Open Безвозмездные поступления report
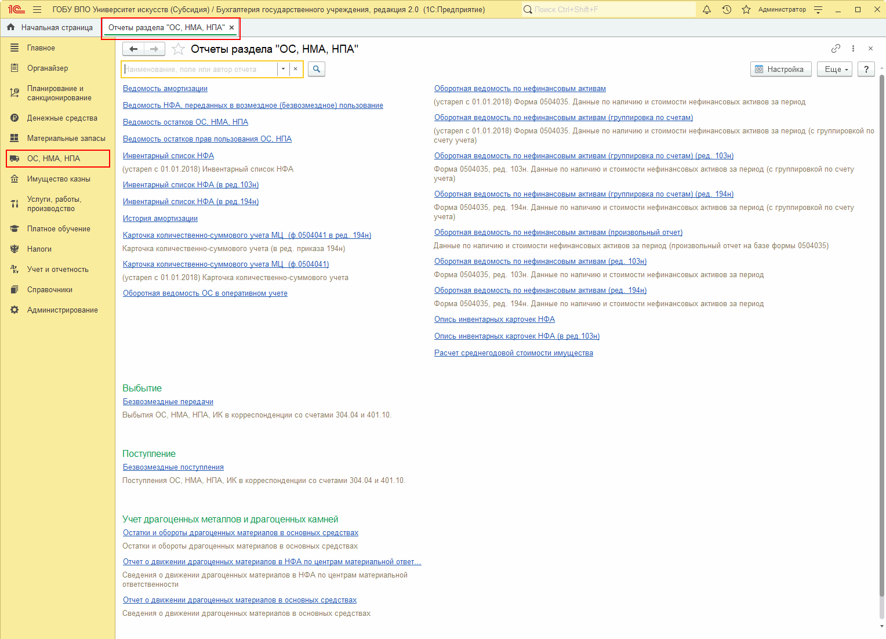Image resolution: width=886 pixels, height=639 pixels. [x=173, y=467]
